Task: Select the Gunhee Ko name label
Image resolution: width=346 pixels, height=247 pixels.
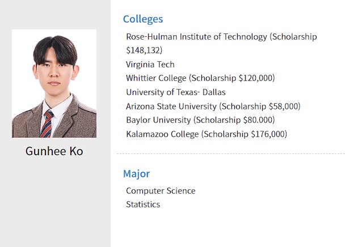Action: click(54, 151)
